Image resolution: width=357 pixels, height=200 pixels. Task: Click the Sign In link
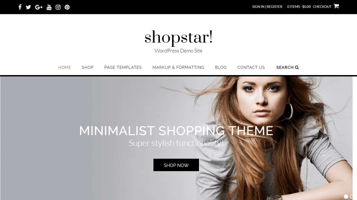click(258, 7)
